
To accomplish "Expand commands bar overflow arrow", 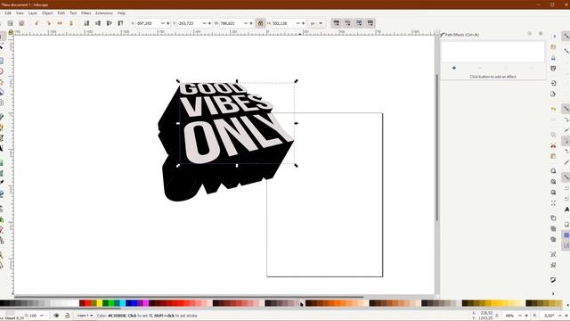I will 553,293.
